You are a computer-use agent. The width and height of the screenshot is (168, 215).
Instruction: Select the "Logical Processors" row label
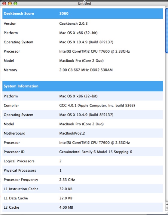pyautogui.click(x=19, y=161)
